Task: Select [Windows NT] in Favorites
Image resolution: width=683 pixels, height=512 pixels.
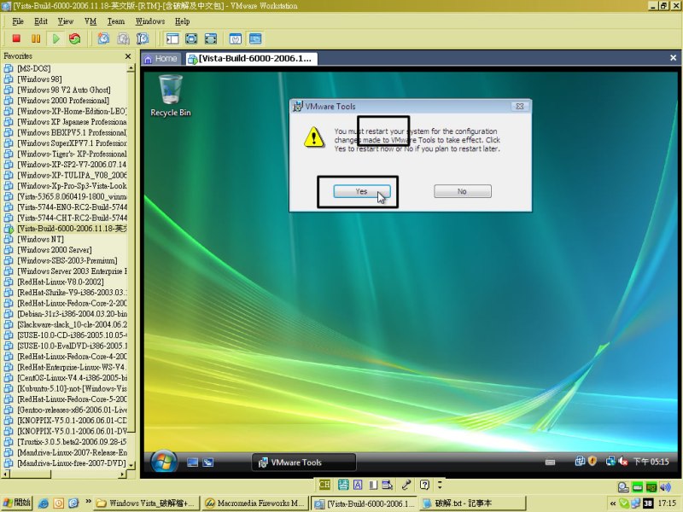Action: [40, 240]
